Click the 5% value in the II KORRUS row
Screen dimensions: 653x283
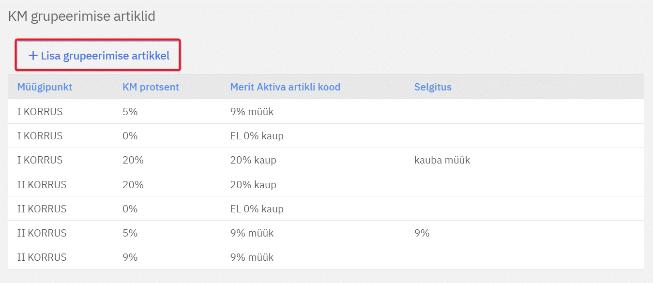click(x=130, y=233)
